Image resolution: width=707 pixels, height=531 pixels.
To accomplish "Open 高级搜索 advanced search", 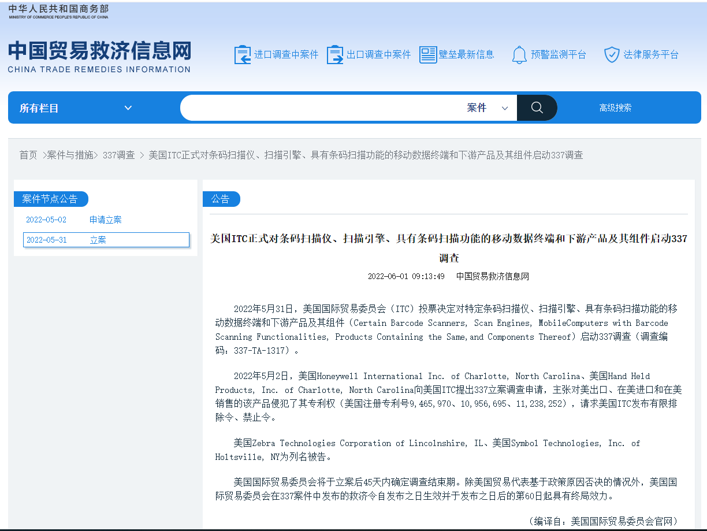I will (615, 108).
